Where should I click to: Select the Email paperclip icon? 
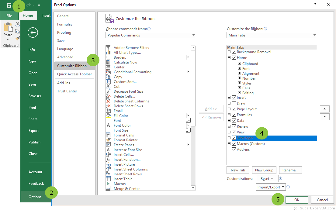pyautogui.click(x=108, y=111)
